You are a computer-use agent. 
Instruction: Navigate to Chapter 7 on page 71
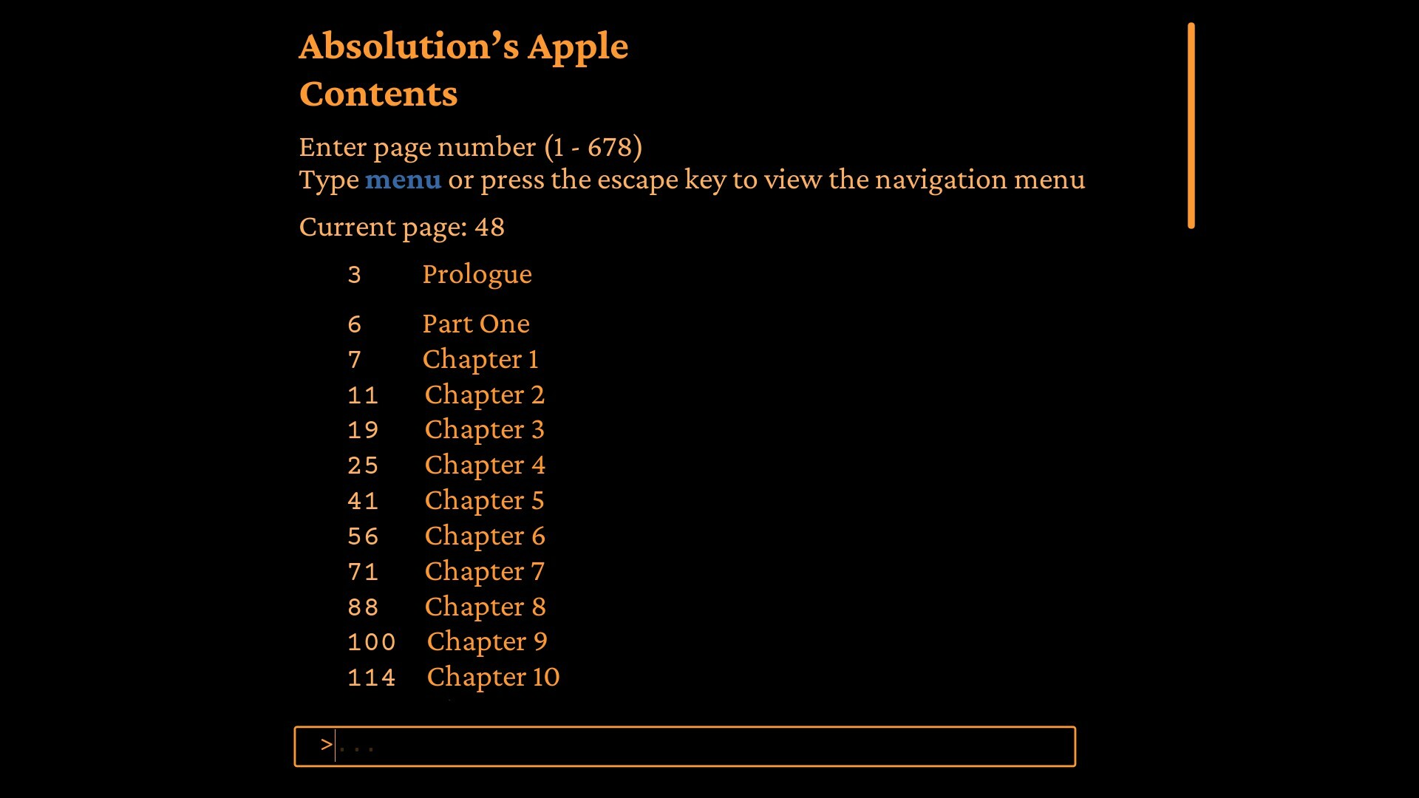[x=483, y=570]
